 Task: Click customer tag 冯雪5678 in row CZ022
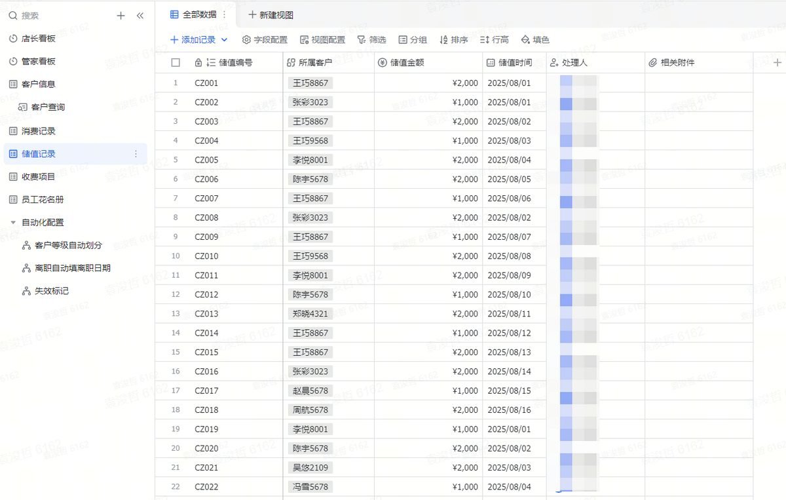tap(310, 487)
